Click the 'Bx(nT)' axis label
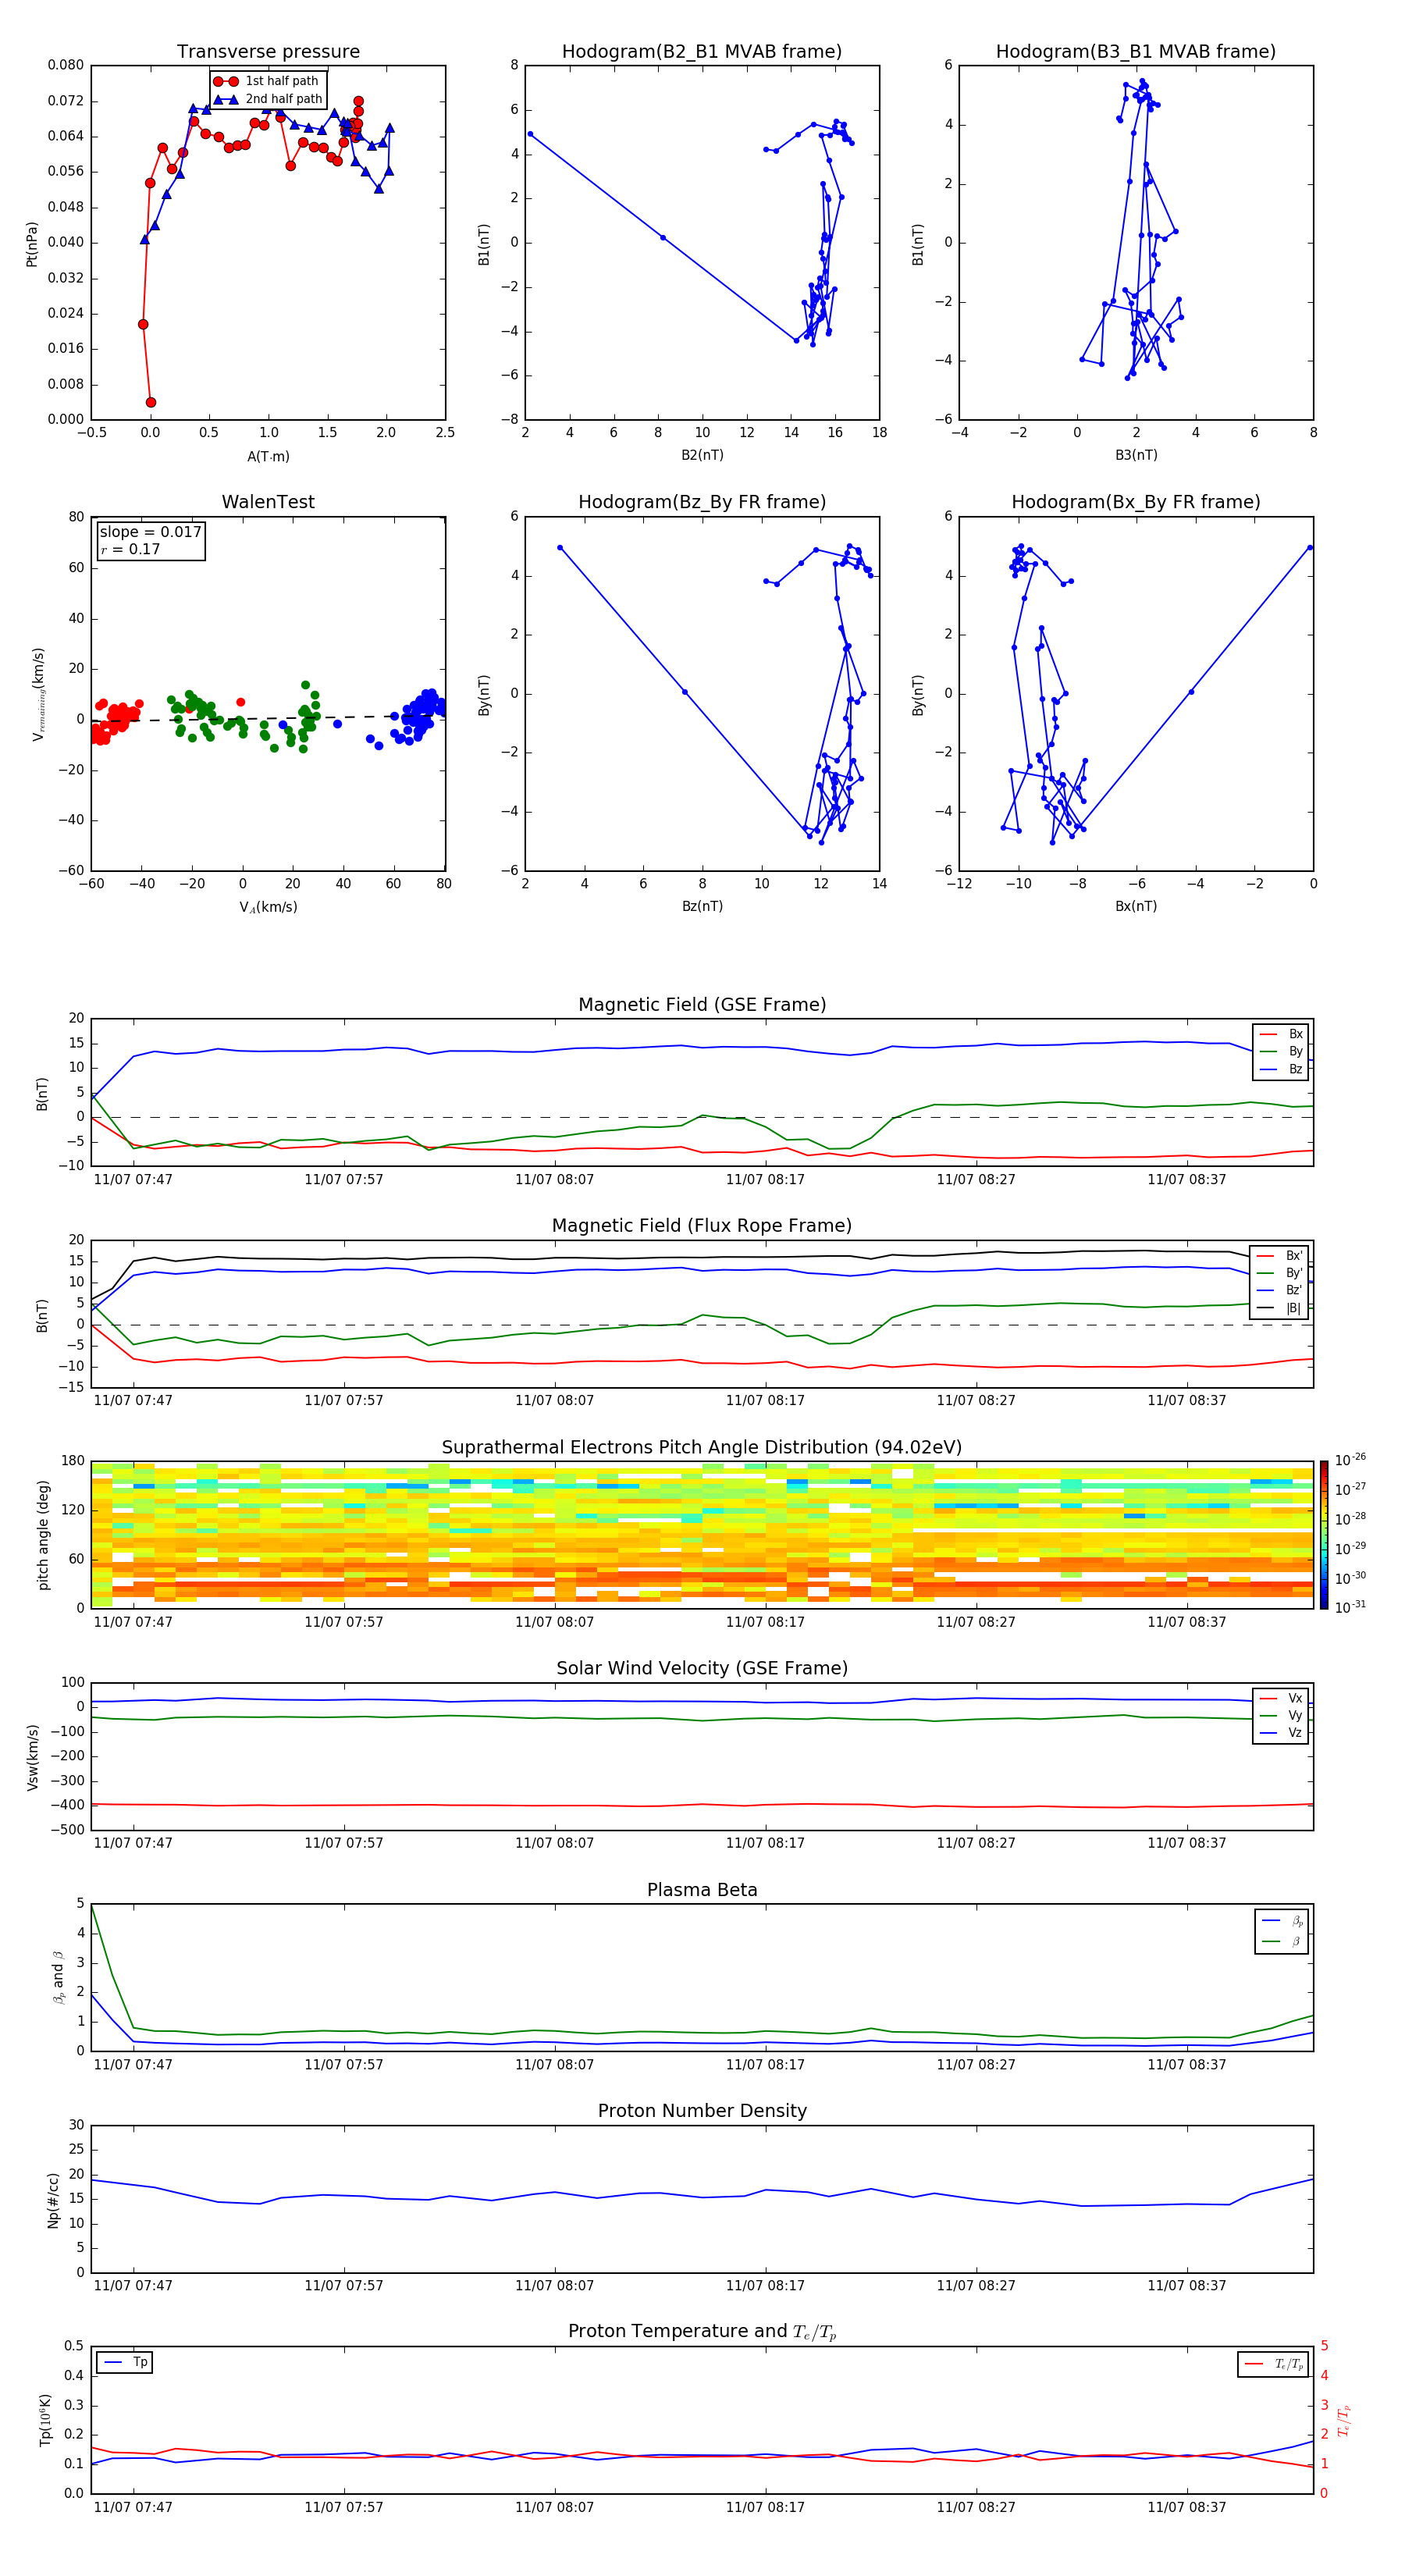 tap(1136, 906)
